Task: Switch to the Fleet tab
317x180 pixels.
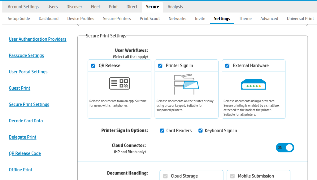Action: (x=95, y=7)
